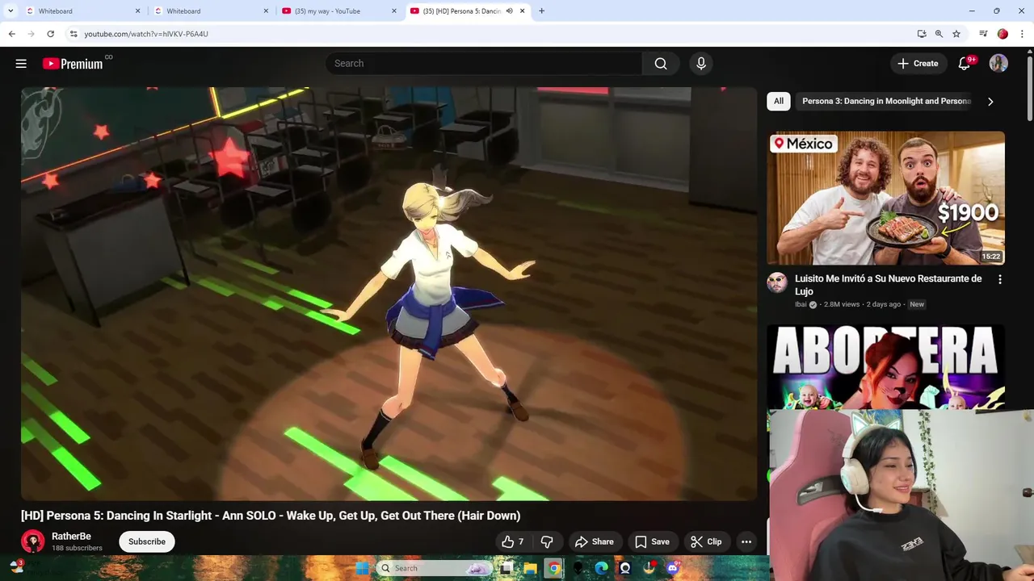Open the México $1900 video thumbnail

[886, 198]
